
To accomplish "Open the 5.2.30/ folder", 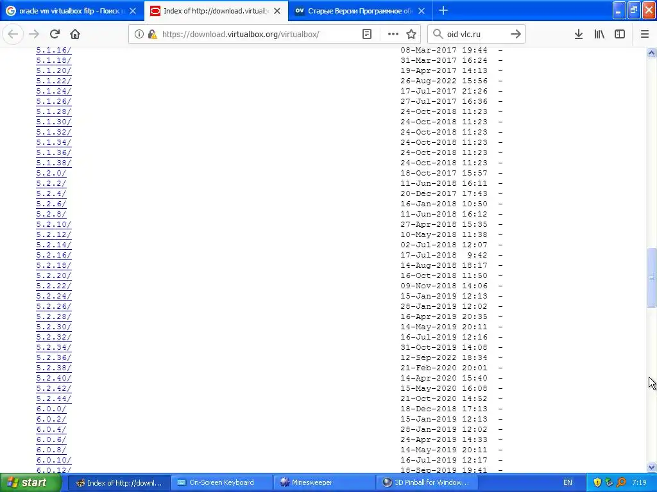I will click(54, 327).
